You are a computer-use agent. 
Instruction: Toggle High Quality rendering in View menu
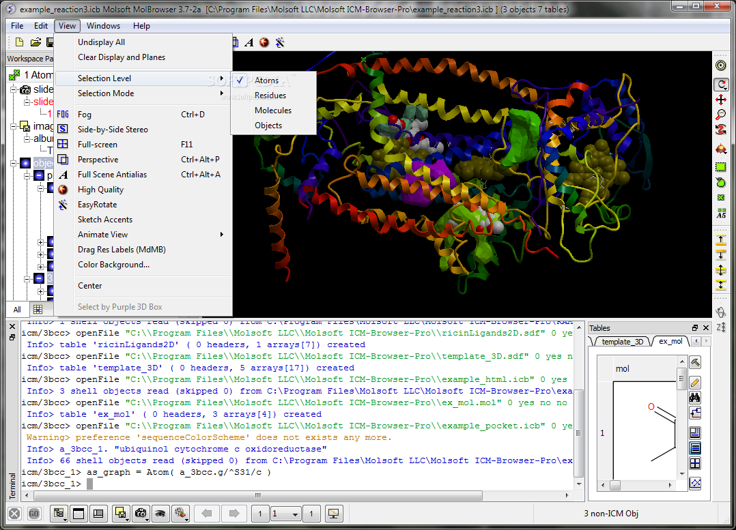(143, 190)
